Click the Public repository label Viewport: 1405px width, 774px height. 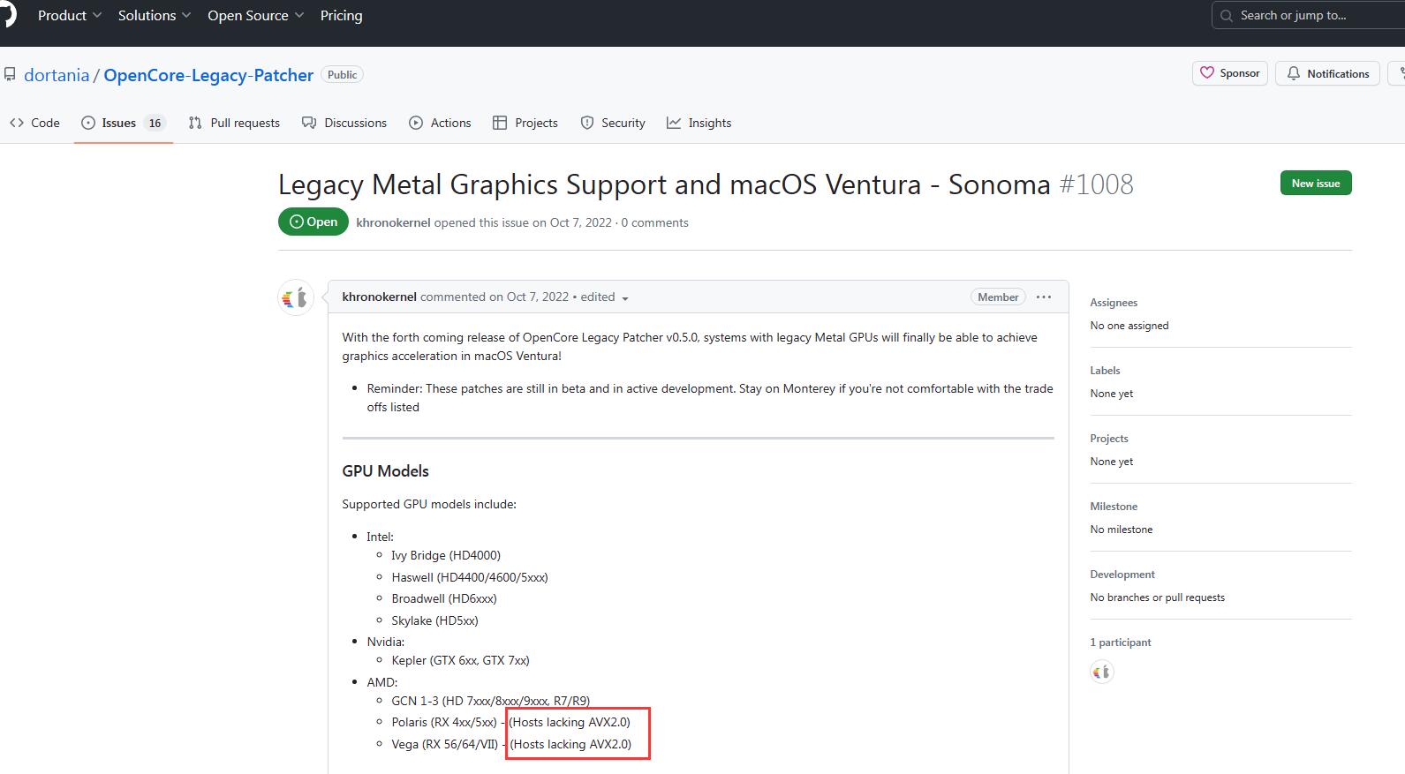[x=342, y=75]
